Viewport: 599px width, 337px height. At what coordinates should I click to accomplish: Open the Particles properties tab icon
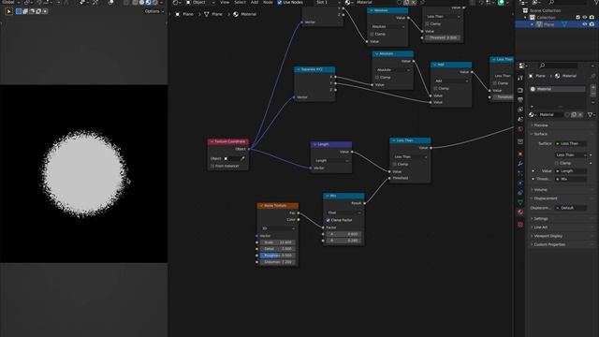click(520, 173)
